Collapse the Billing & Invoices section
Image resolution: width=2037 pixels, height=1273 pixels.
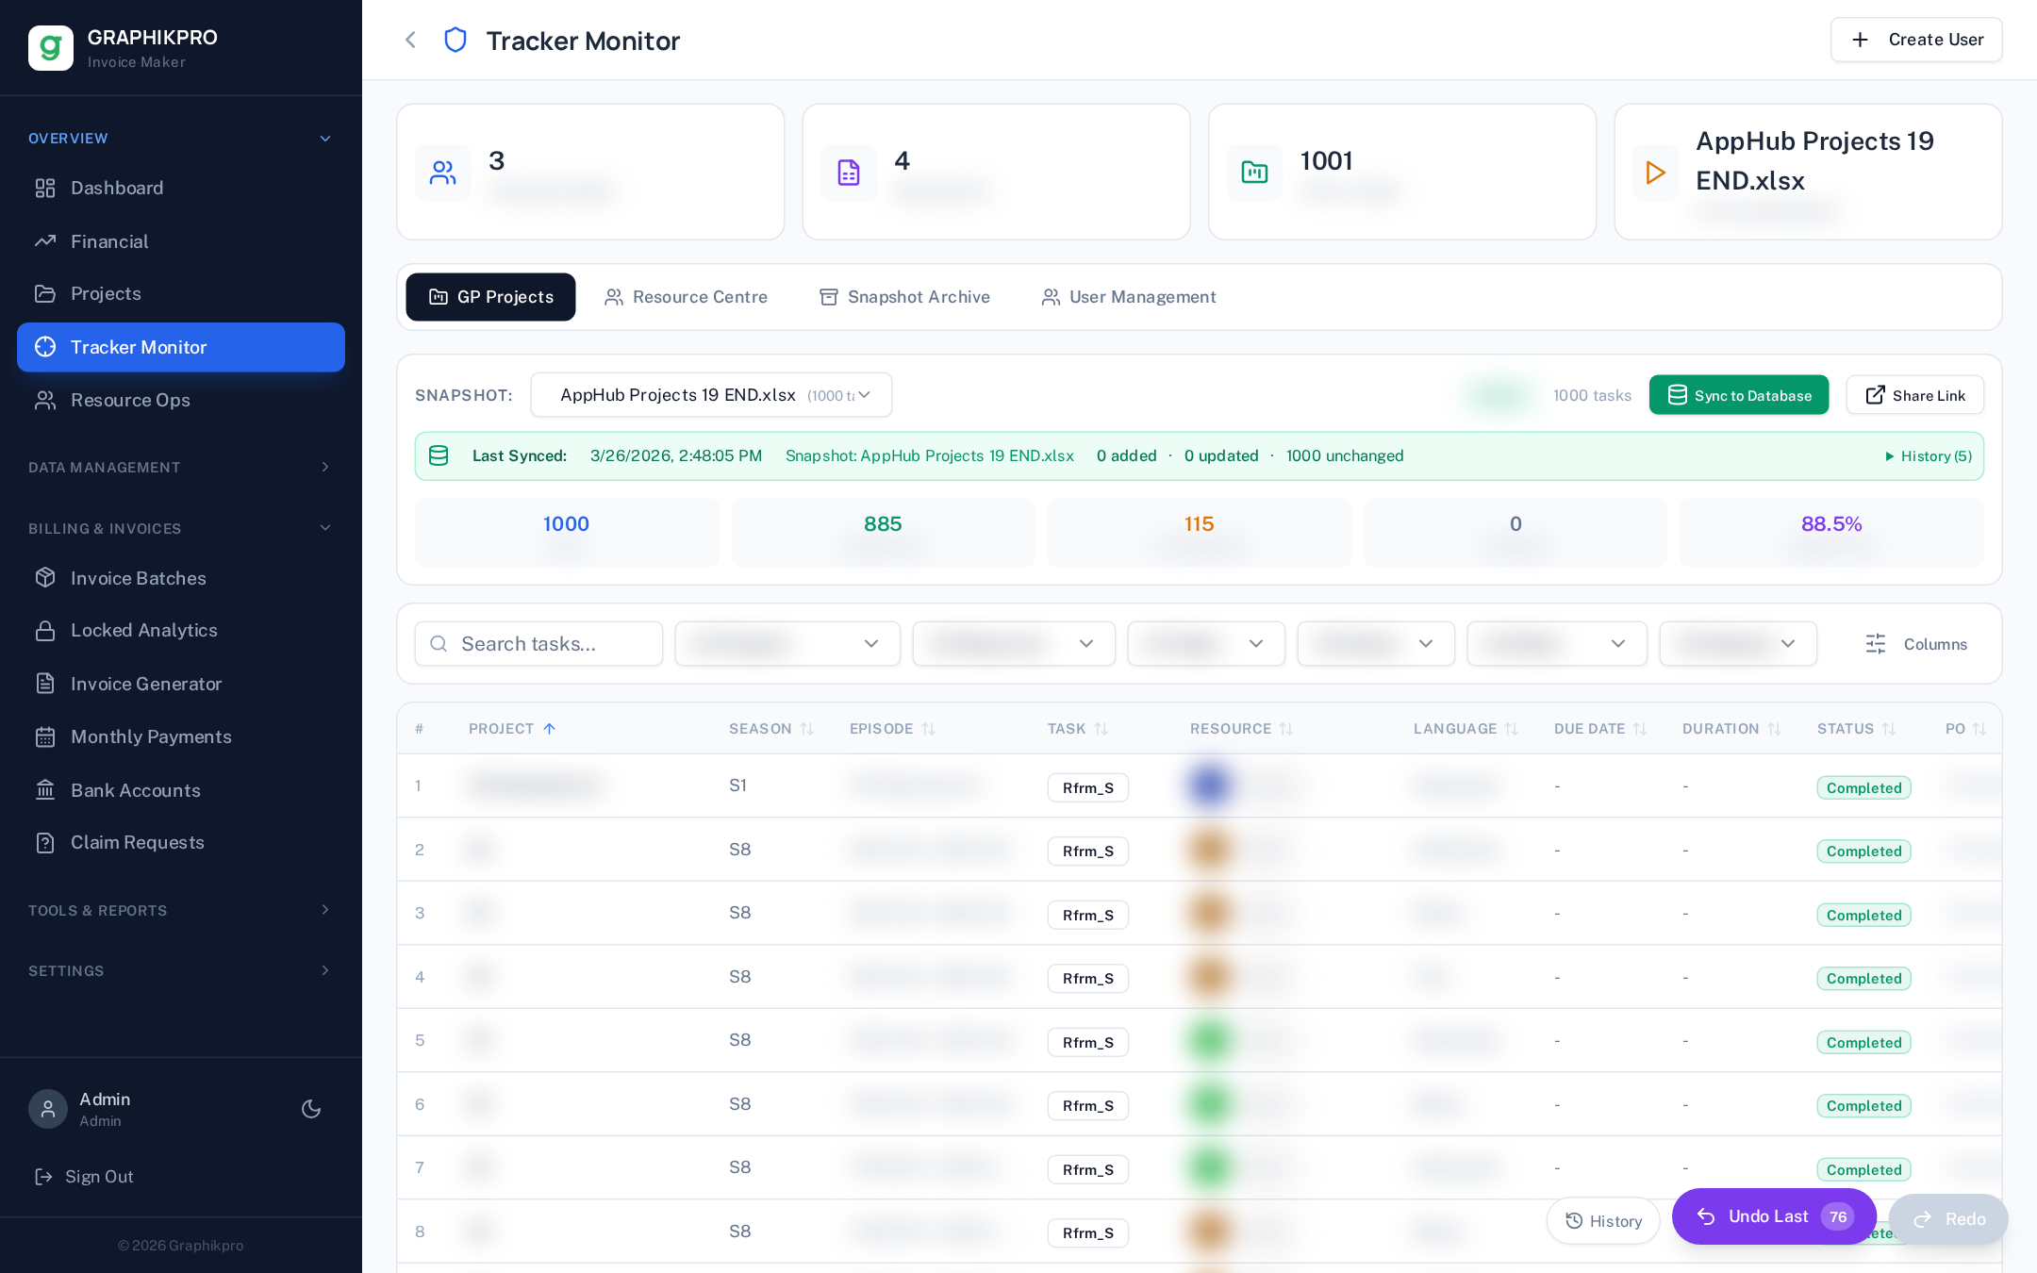point(181,529)
